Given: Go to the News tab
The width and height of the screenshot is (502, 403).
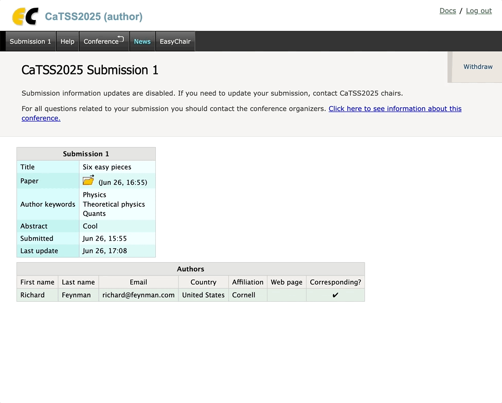Looking at the screenshot, I should coord(142,42).
